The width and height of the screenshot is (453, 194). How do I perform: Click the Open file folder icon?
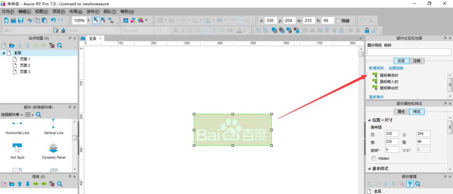13,20
